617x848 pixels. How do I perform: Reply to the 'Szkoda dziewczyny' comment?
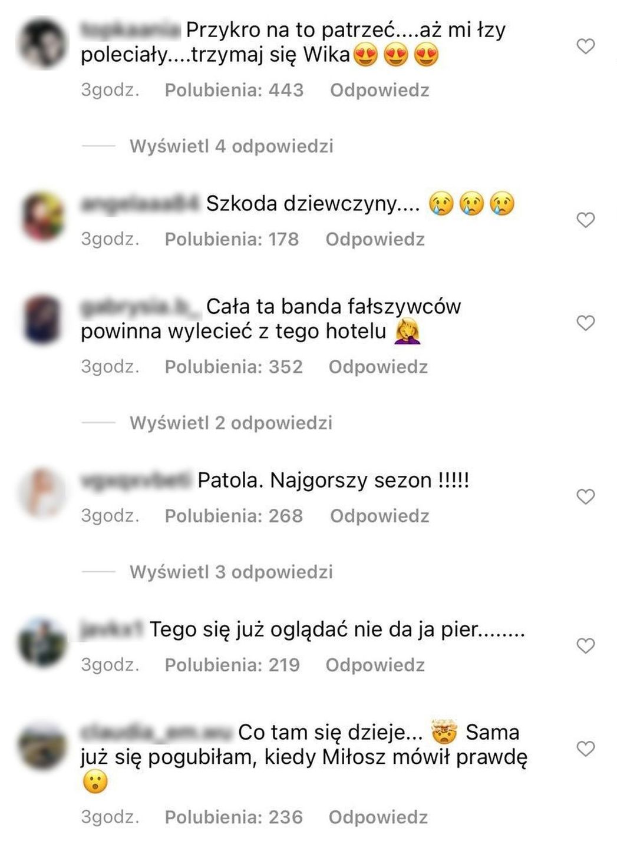(x=375, y=239)
